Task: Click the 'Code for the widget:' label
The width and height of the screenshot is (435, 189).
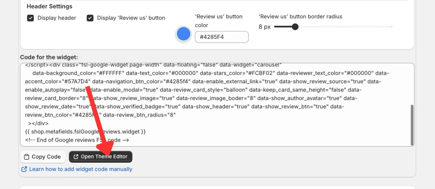Action: pyautogui.click(x=49, y=57)
